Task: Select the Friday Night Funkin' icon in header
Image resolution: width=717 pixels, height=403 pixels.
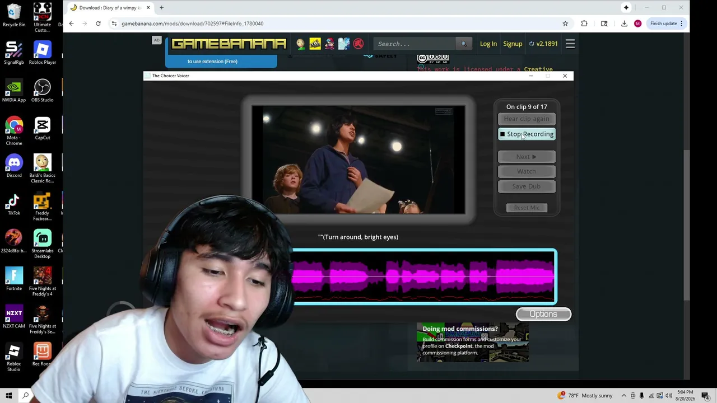Action: click(x=329, y=44)
